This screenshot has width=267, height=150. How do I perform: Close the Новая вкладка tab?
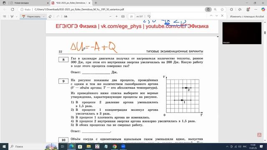point(48,3)
